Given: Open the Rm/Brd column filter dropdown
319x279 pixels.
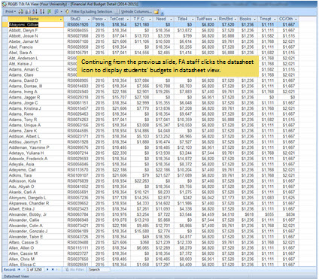Looking at the screenshot, I should (x=235, y=20).
